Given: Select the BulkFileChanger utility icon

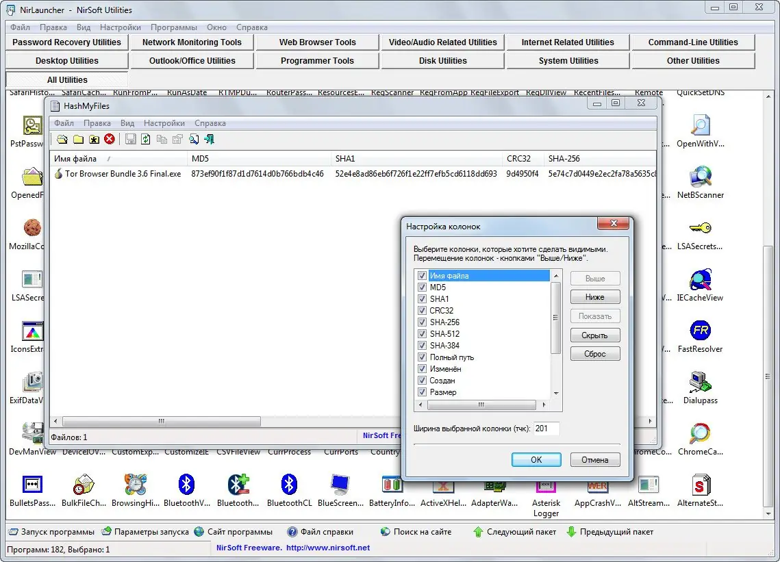Looking at the screenshot, I should (x=84, y=485).
